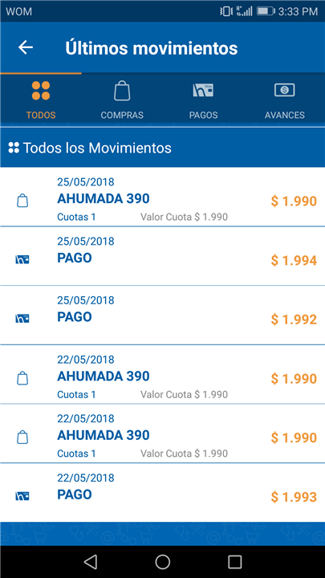Tap the PAGOS card icon
This screenshot has width=325, height=578.
click(x=203, y=90)
